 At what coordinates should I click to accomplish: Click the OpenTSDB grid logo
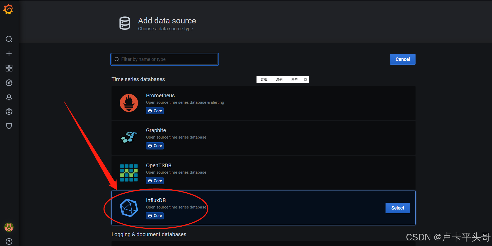coord(129,173)
